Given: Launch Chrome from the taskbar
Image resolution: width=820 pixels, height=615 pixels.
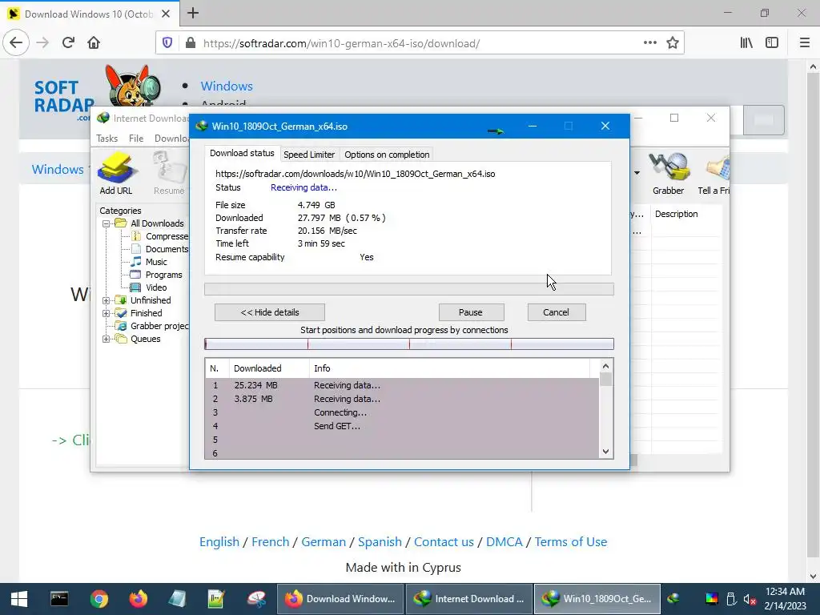Looking at the screenshot, I should coord(98,599).
